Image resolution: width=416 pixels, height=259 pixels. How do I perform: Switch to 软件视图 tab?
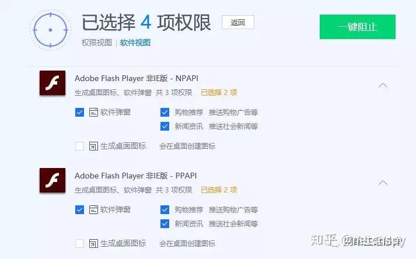(x=135, y=43)
